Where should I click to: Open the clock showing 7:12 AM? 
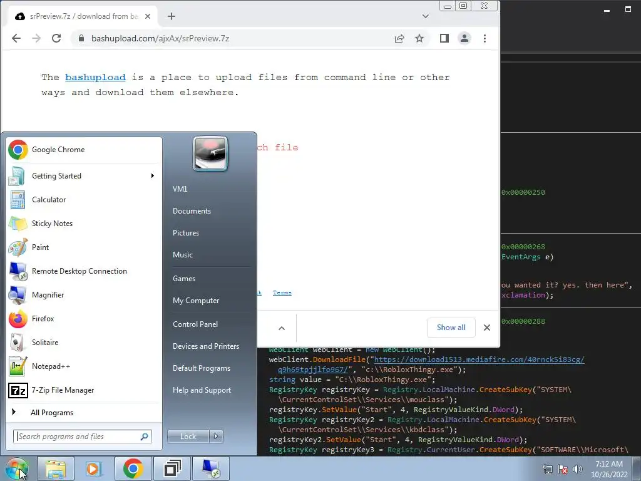[609, 469]
